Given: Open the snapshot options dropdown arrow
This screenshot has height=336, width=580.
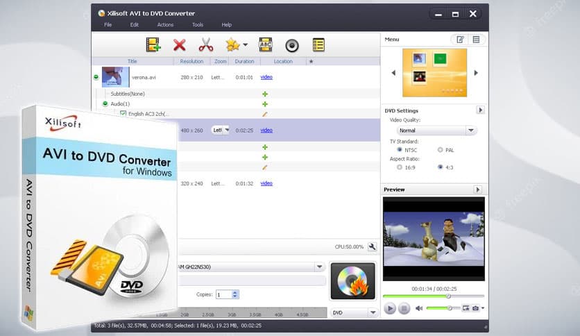Looking at the screenshot, I should (483, 308).
